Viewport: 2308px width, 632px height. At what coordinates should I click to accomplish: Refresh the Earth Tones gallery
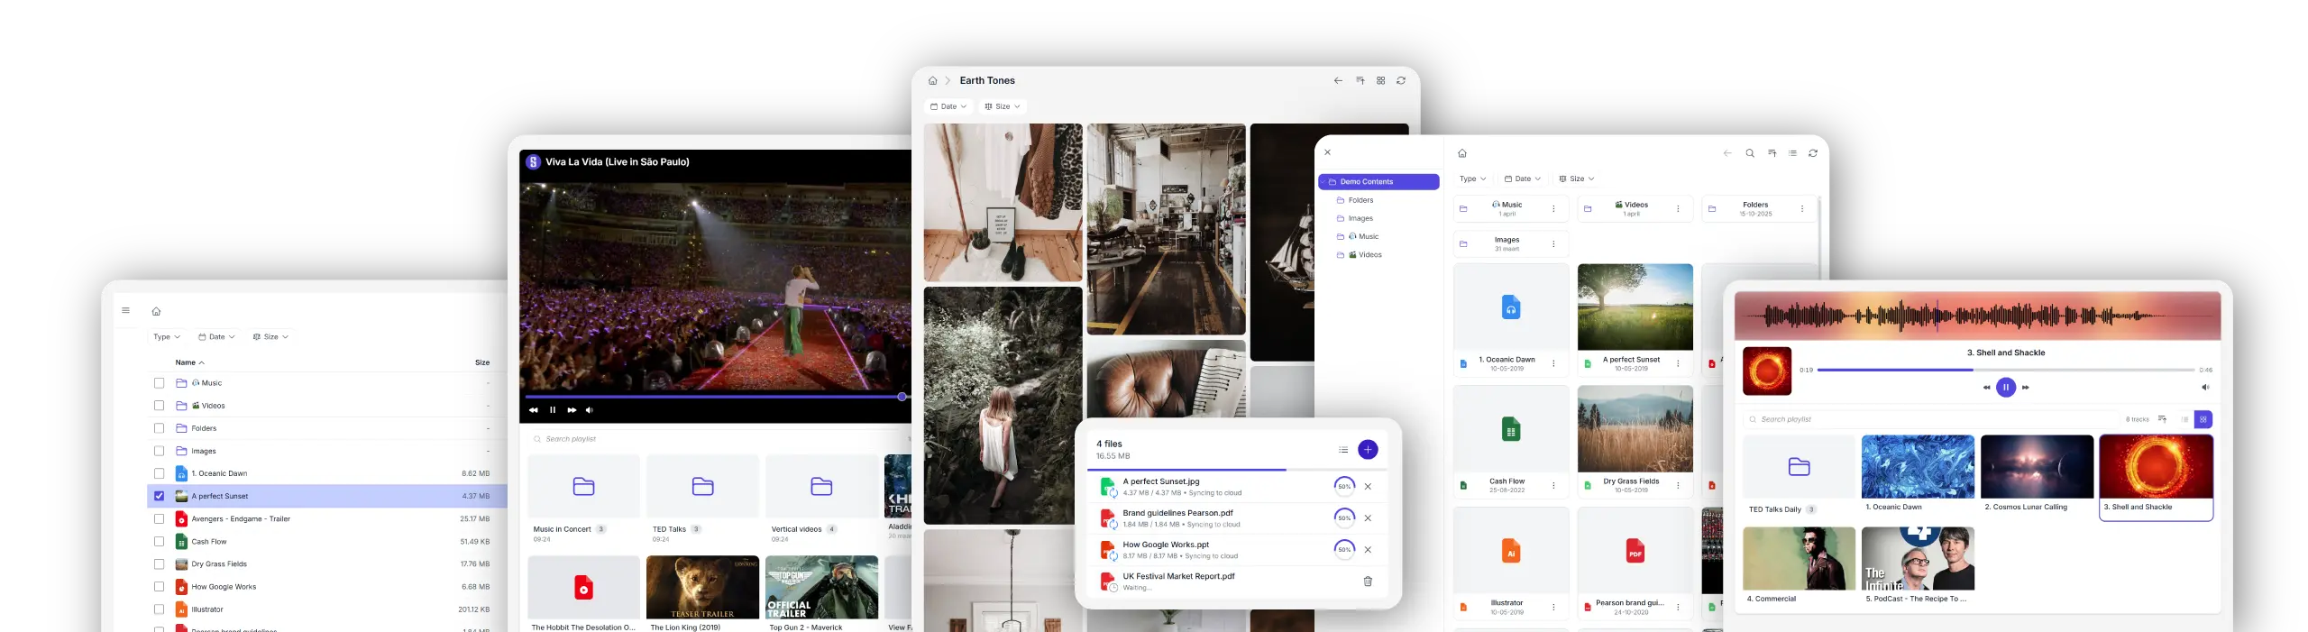click(x=1401, y=80)
